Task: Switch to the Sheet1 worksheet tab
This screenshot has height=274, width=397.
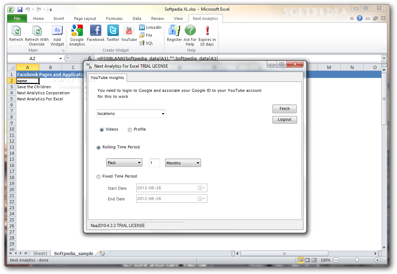Action: (x=40, y=253)
